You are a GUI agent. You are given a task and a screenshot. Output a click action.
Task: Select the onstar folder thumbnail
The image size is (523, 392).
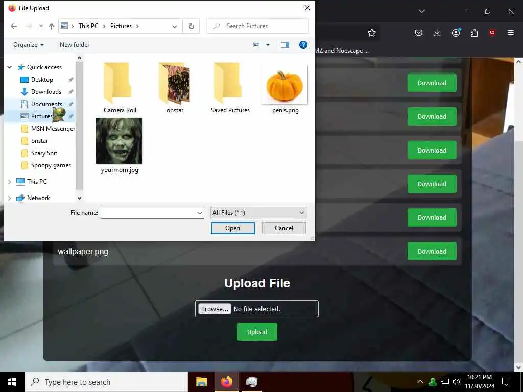click(175, 88)
